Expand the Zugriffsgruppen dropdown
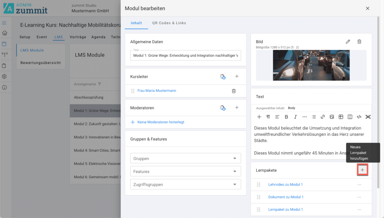The image size is (384, 218). pyautogui.click(x=185, y=185)
